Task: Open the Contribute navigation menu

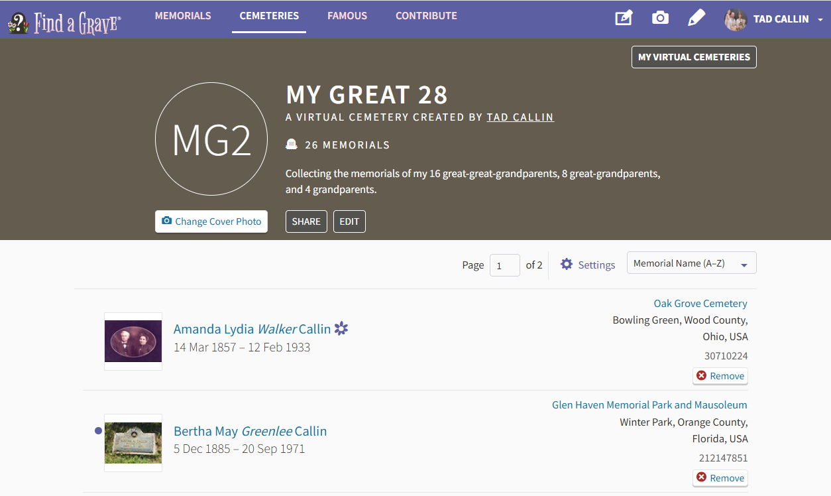Action: click(x=426, y=16)
